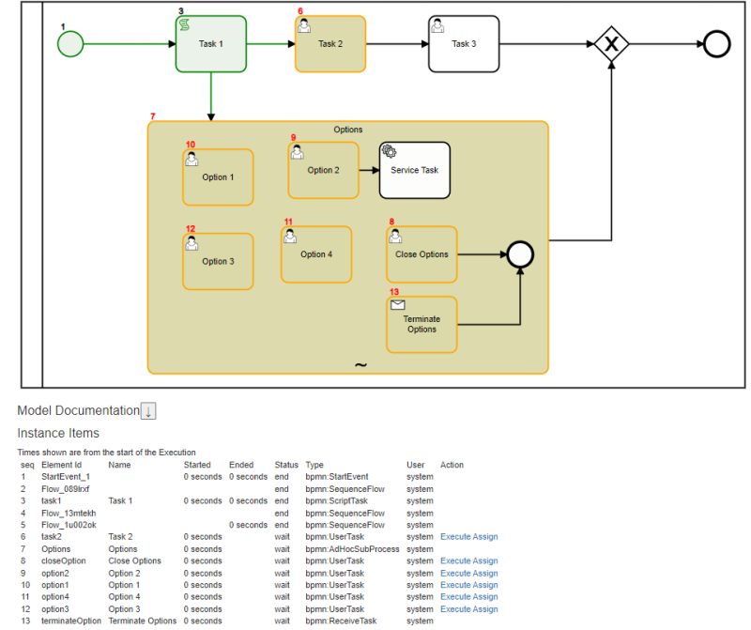Screen dimensions: 751x630
Task: Select the Option 3 task node
Action: pyautogui.click(x=217, y=261)
